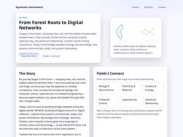Select the Advanced Networking field card
The height and width of the screenshot is (137, 183).
pyautogui.click(x=154, y=101)
